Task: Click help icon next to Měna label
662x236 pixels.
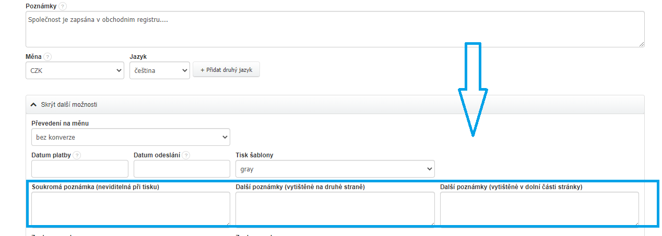Action: click(x=48, y=57)
